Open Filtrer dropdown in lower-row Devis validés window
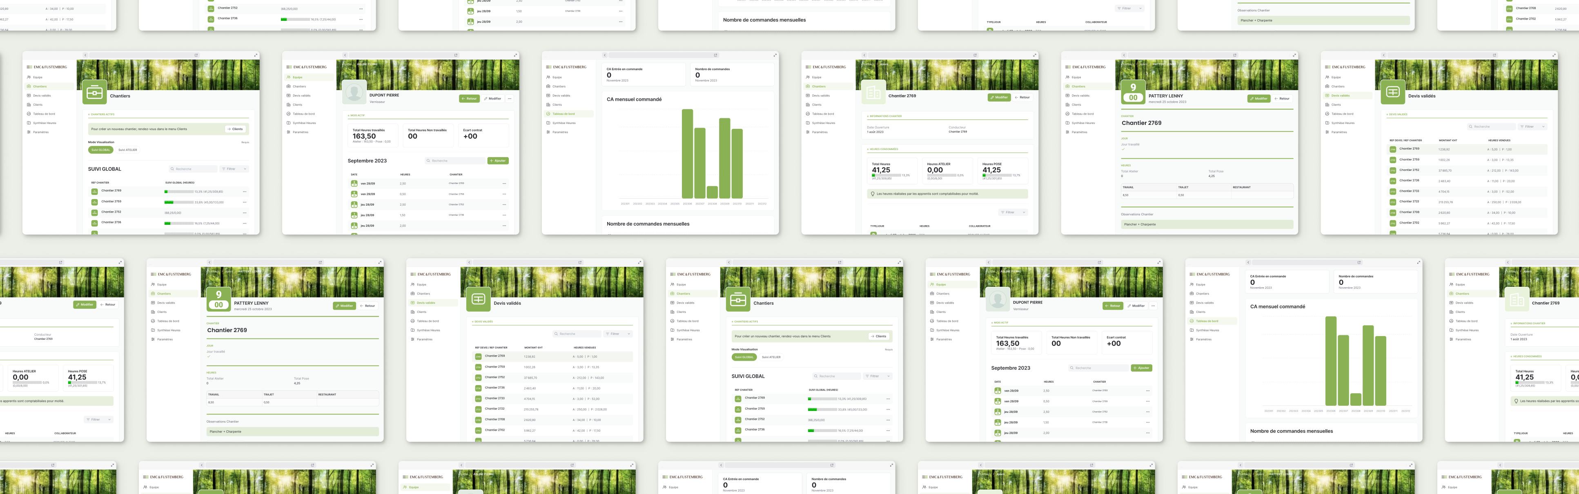This screenshot has width=1579, height=494. (x=619, y=334)
